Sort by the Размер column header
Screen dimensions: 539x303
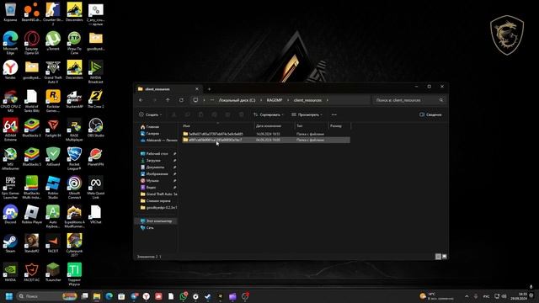coord(339,126)
